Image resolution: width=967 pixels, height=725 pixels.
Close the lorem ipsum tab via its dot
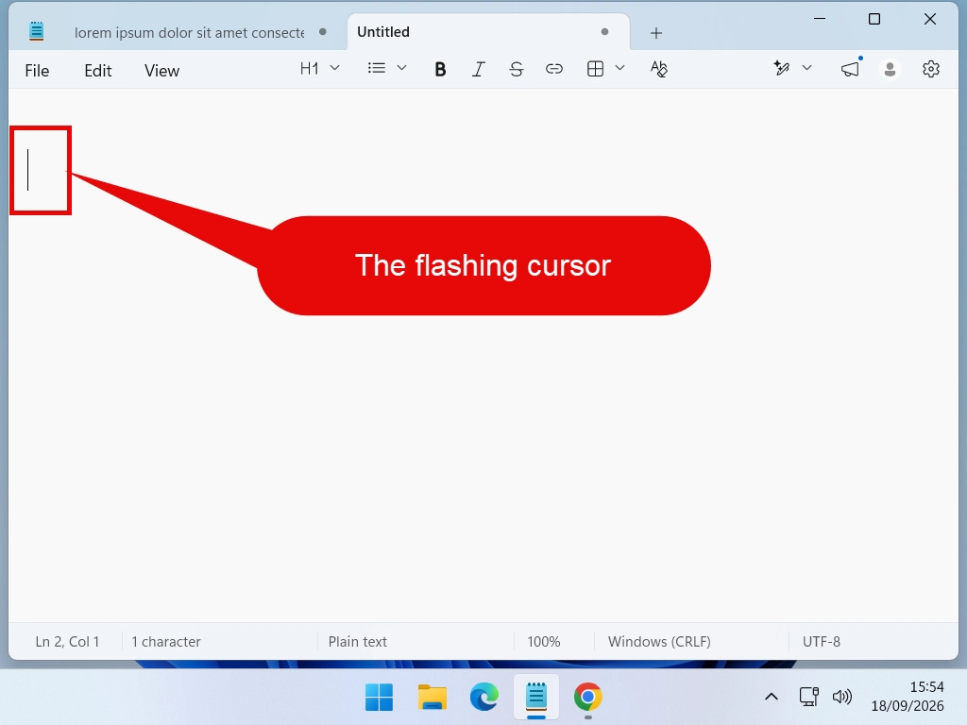(x=323, y=32)
